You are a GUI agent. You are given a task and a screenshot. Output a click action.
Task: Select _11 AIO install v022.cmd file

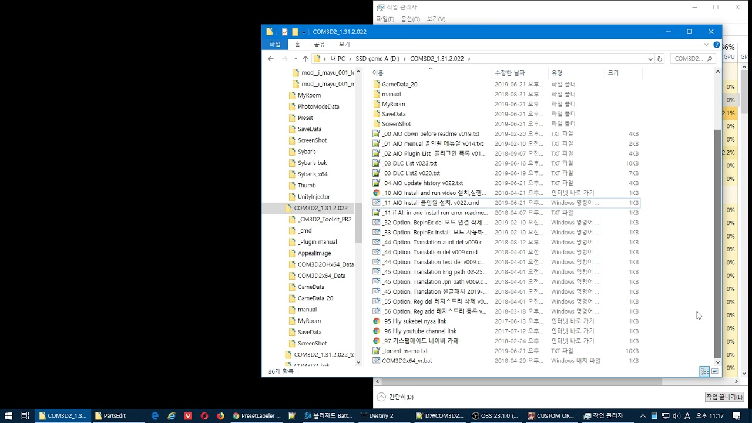tap(431, 203)
